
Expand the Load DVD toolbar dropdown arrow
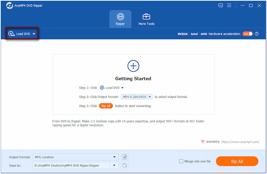click(x=34, y=34)
